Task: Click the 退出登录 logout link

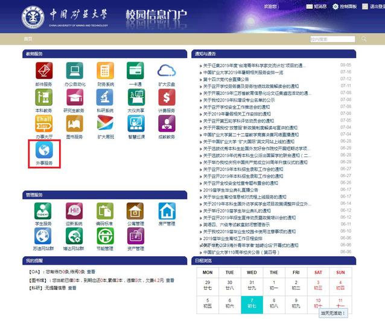Action: tap(374, 7)
